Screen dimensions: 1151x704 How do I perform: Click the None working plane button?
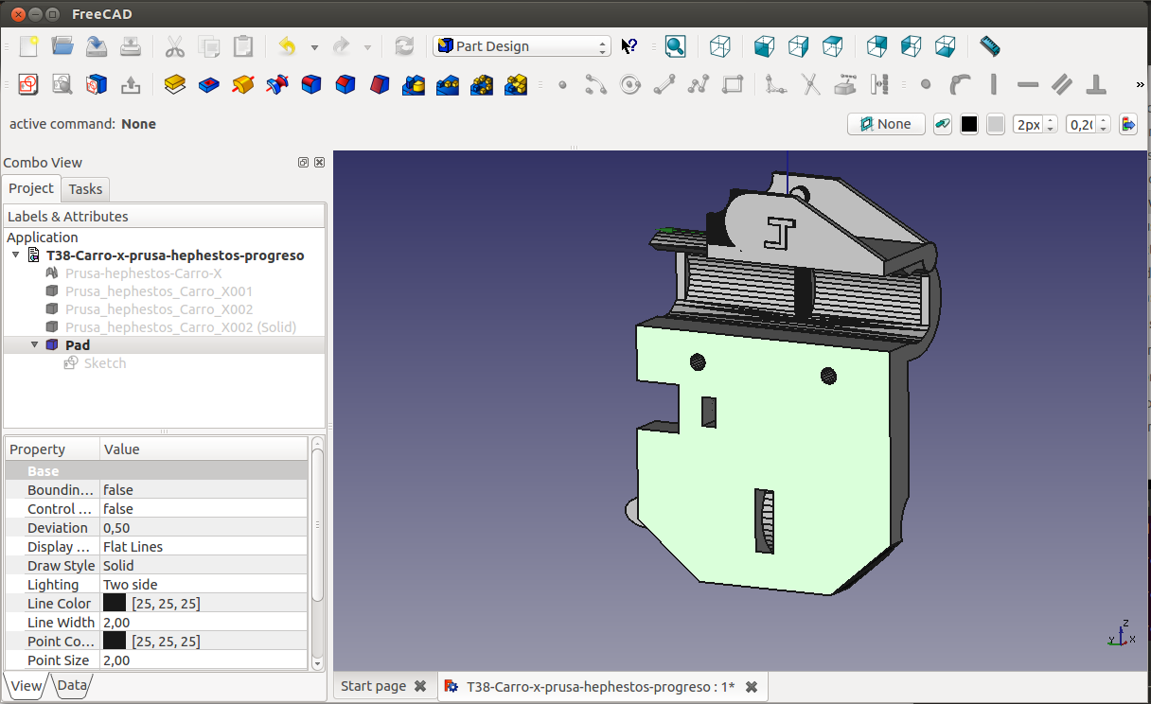[x=886, y=124]
